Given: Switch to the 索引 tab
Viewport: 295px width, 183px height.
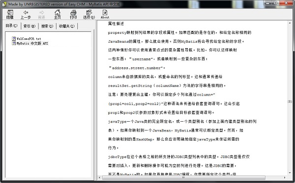Looking at the screenshot, I should pos(29,26).
